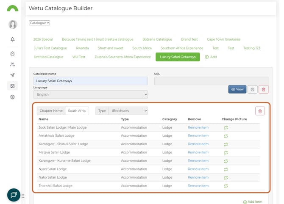This screenshot has width=284, height=204.
Task: Remove item Amakhala Safari Lodge
Action: coord(198,136)
